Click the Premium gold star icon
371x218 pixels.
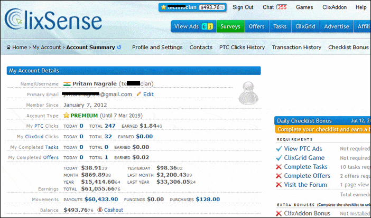(x=66, y=115)
